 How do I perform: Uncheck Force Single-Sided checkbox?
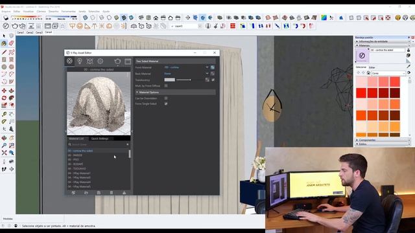(166, 104)
